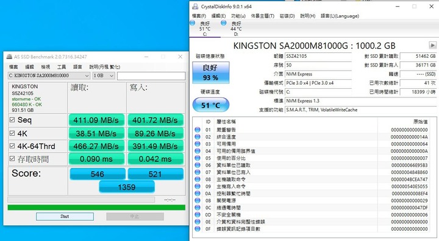The height and width of the screenshot is (241, 439).
Task: Open the 檔案(F) menu in CrystalDiskInfo
Action: tap(199, 16)
